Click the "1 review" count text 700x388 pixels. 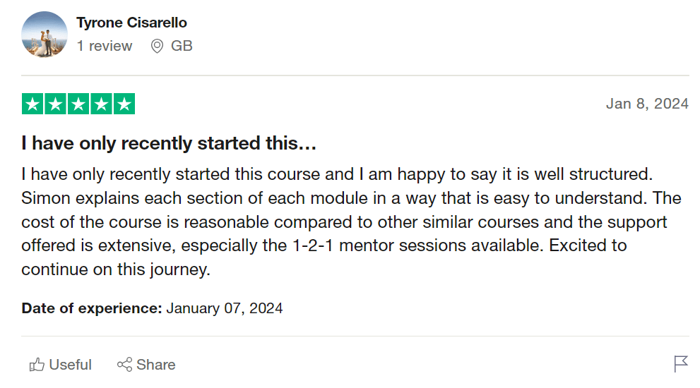coord(105,47)
